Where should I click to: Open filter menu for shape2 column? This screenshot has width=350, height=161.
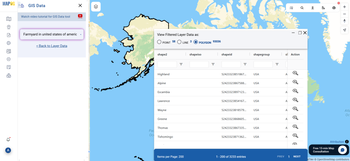(x=181, y=64)
